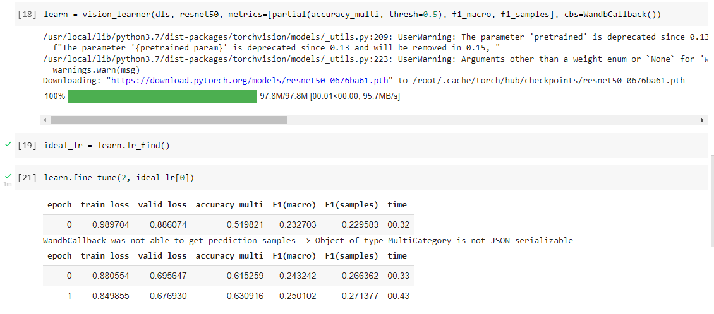Click the green download progress bar
This screenshot has height=314, width=714.
(162, 96)
